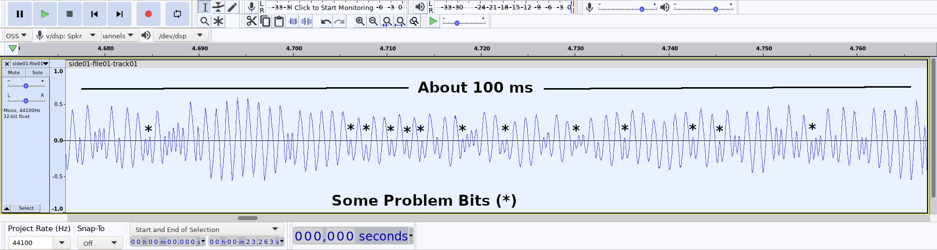Close the side01-file01 track
The width and height of the screenshot is (937, 250).
[x=6, y=64]
